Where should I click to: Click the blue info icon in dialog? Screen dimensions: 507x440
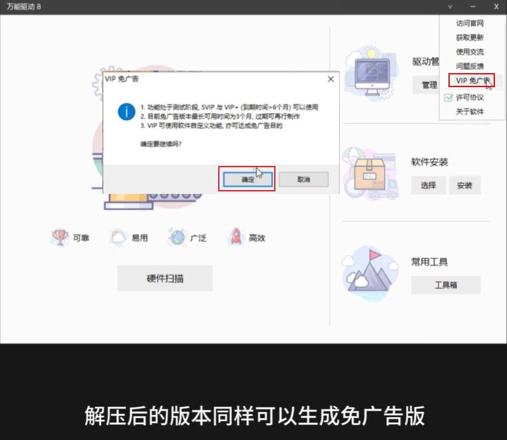tap(127, 113)
